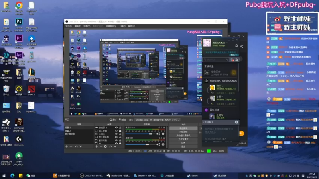Toggle visibility eye for first source row

[116, 128]
